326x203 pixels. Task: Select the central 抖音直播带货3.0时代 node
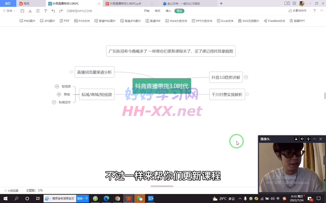tap(162, 86)
